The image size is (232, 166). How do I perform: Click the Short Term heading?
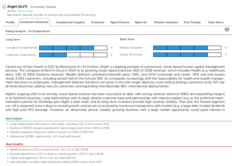click(x=127, y=39)
